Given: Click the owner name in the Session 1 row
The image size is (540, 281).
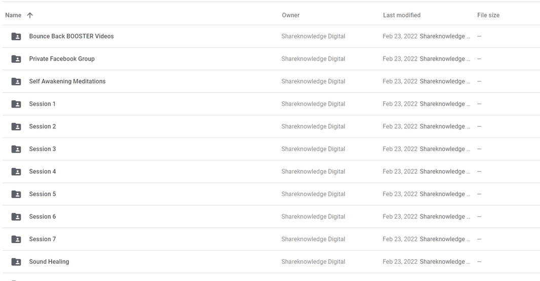Looking at the screenshot, I should 313,104.
